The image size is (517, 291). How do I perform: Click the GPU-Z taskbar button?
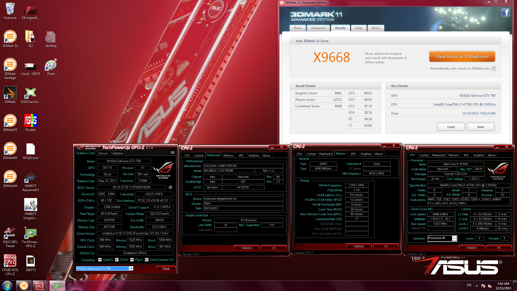point(57,285)
